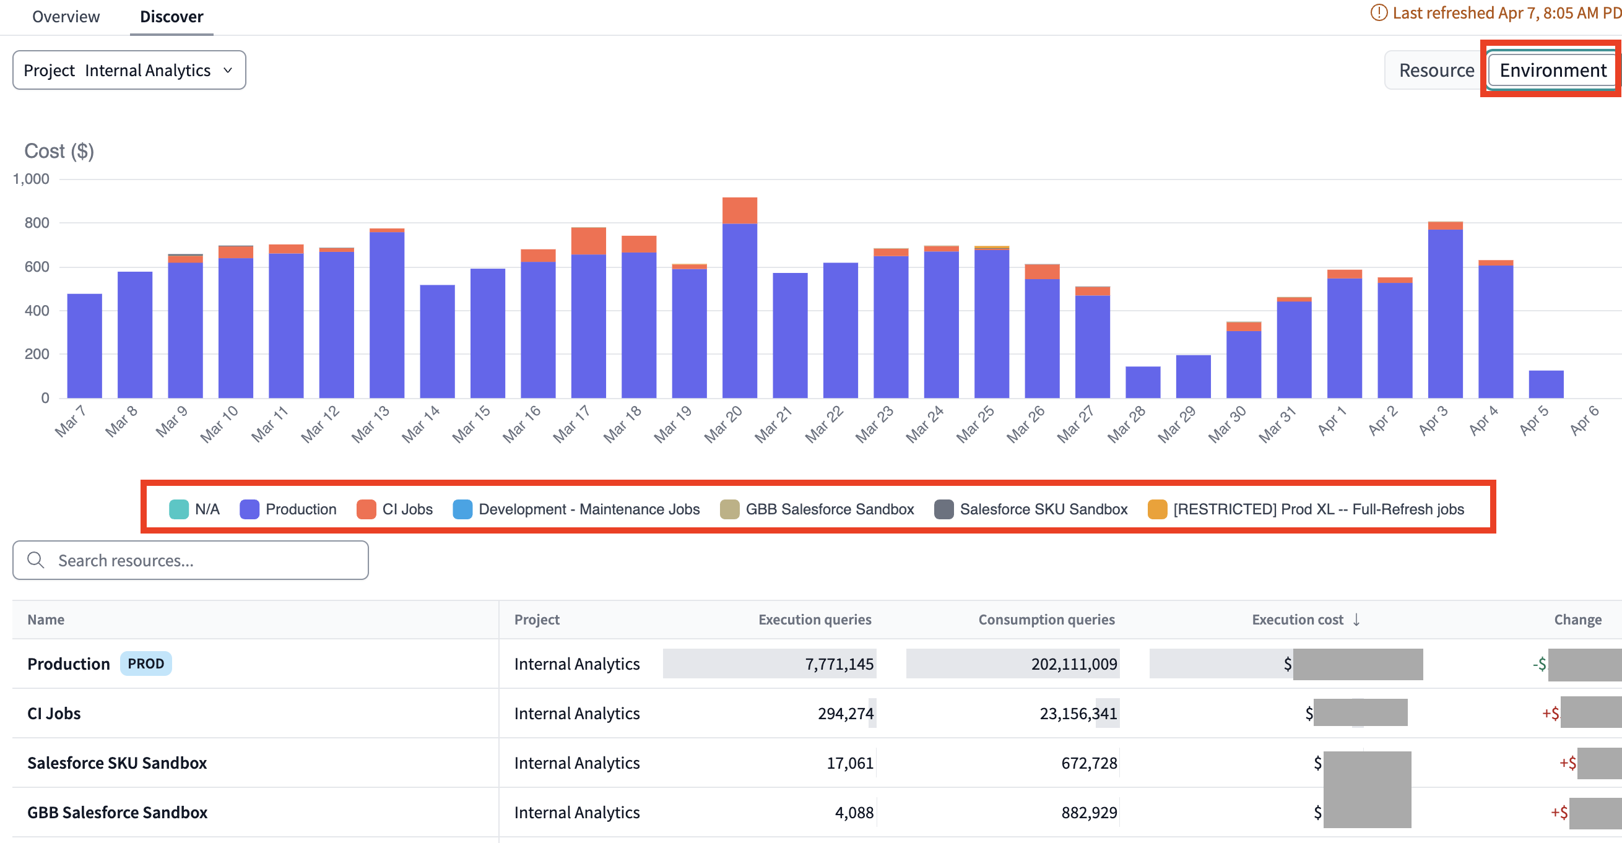Click the refresh warning icon

click(x=1378, y=12)
